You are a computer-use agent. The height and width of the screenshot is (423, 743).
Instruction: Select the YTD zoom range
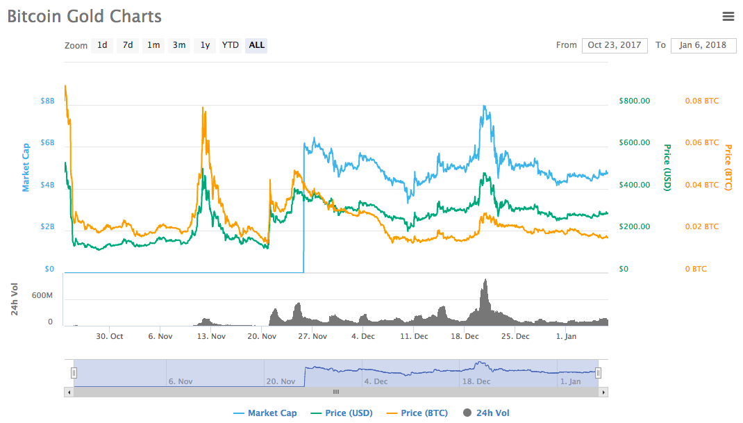tap(231, 46)
